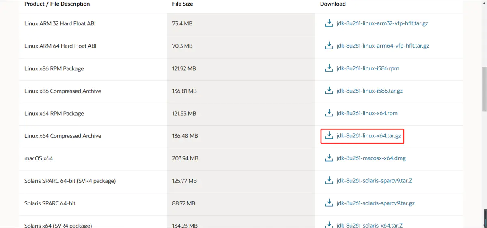Download jdk-8u261-macosx-x64.dmg via its link
This screenshot has height=228, width=487.
point(371,158)
